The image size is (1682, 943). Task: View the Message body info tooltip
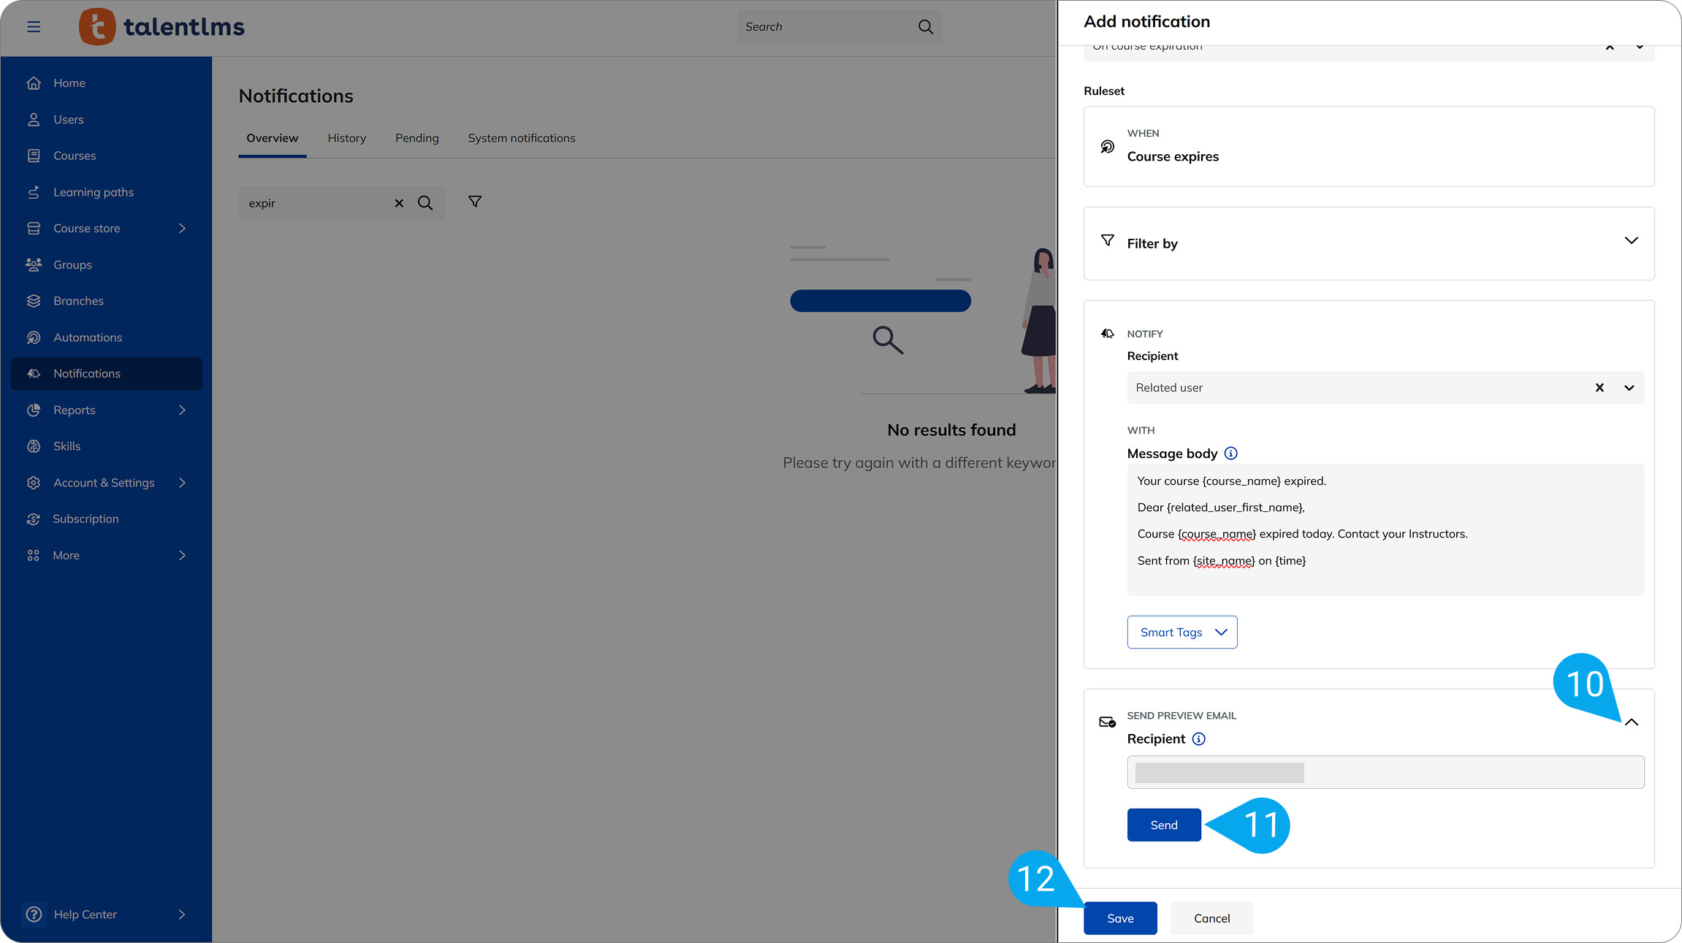click(x=1231, y=453)
